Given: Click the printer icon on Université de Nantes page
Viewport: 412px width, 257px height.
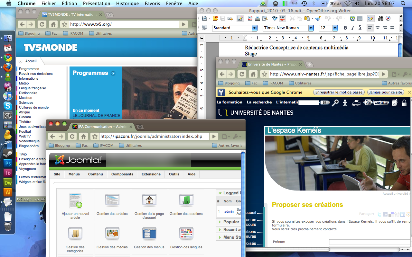Looking at the screenshot, I should tap(356, 103).
